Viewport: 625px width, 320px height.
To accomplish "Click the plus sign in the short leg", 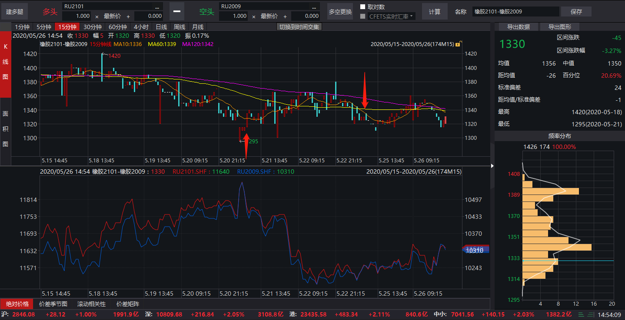I will click(x=285, y=16).
